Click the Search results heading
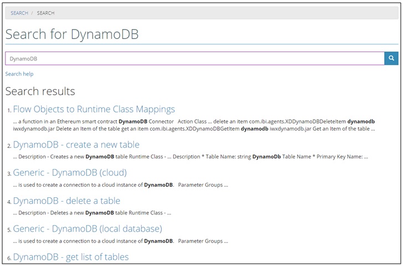Image resolution: width=403 pixels, height=266 pixels. point(40,91)
